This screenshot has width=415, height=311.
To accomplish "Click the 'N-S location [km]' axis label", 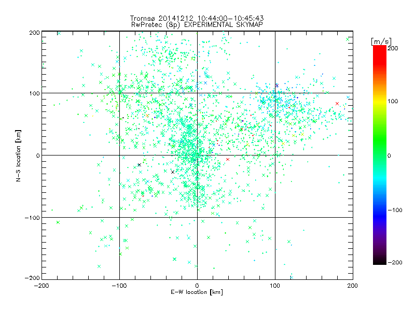I will pyautogui.click(x=18, y=155).
